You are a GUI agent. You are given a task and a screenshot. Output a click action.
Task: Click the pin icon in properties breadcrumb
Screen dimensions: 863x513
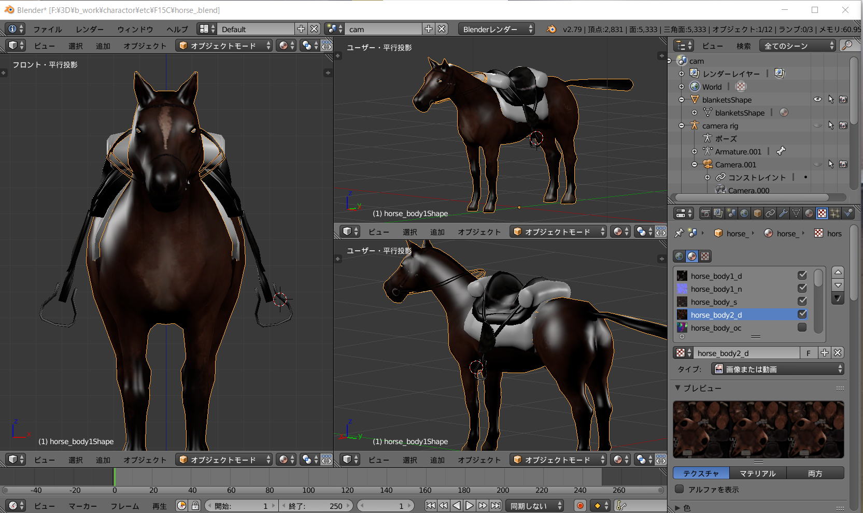tap(679, 233)
